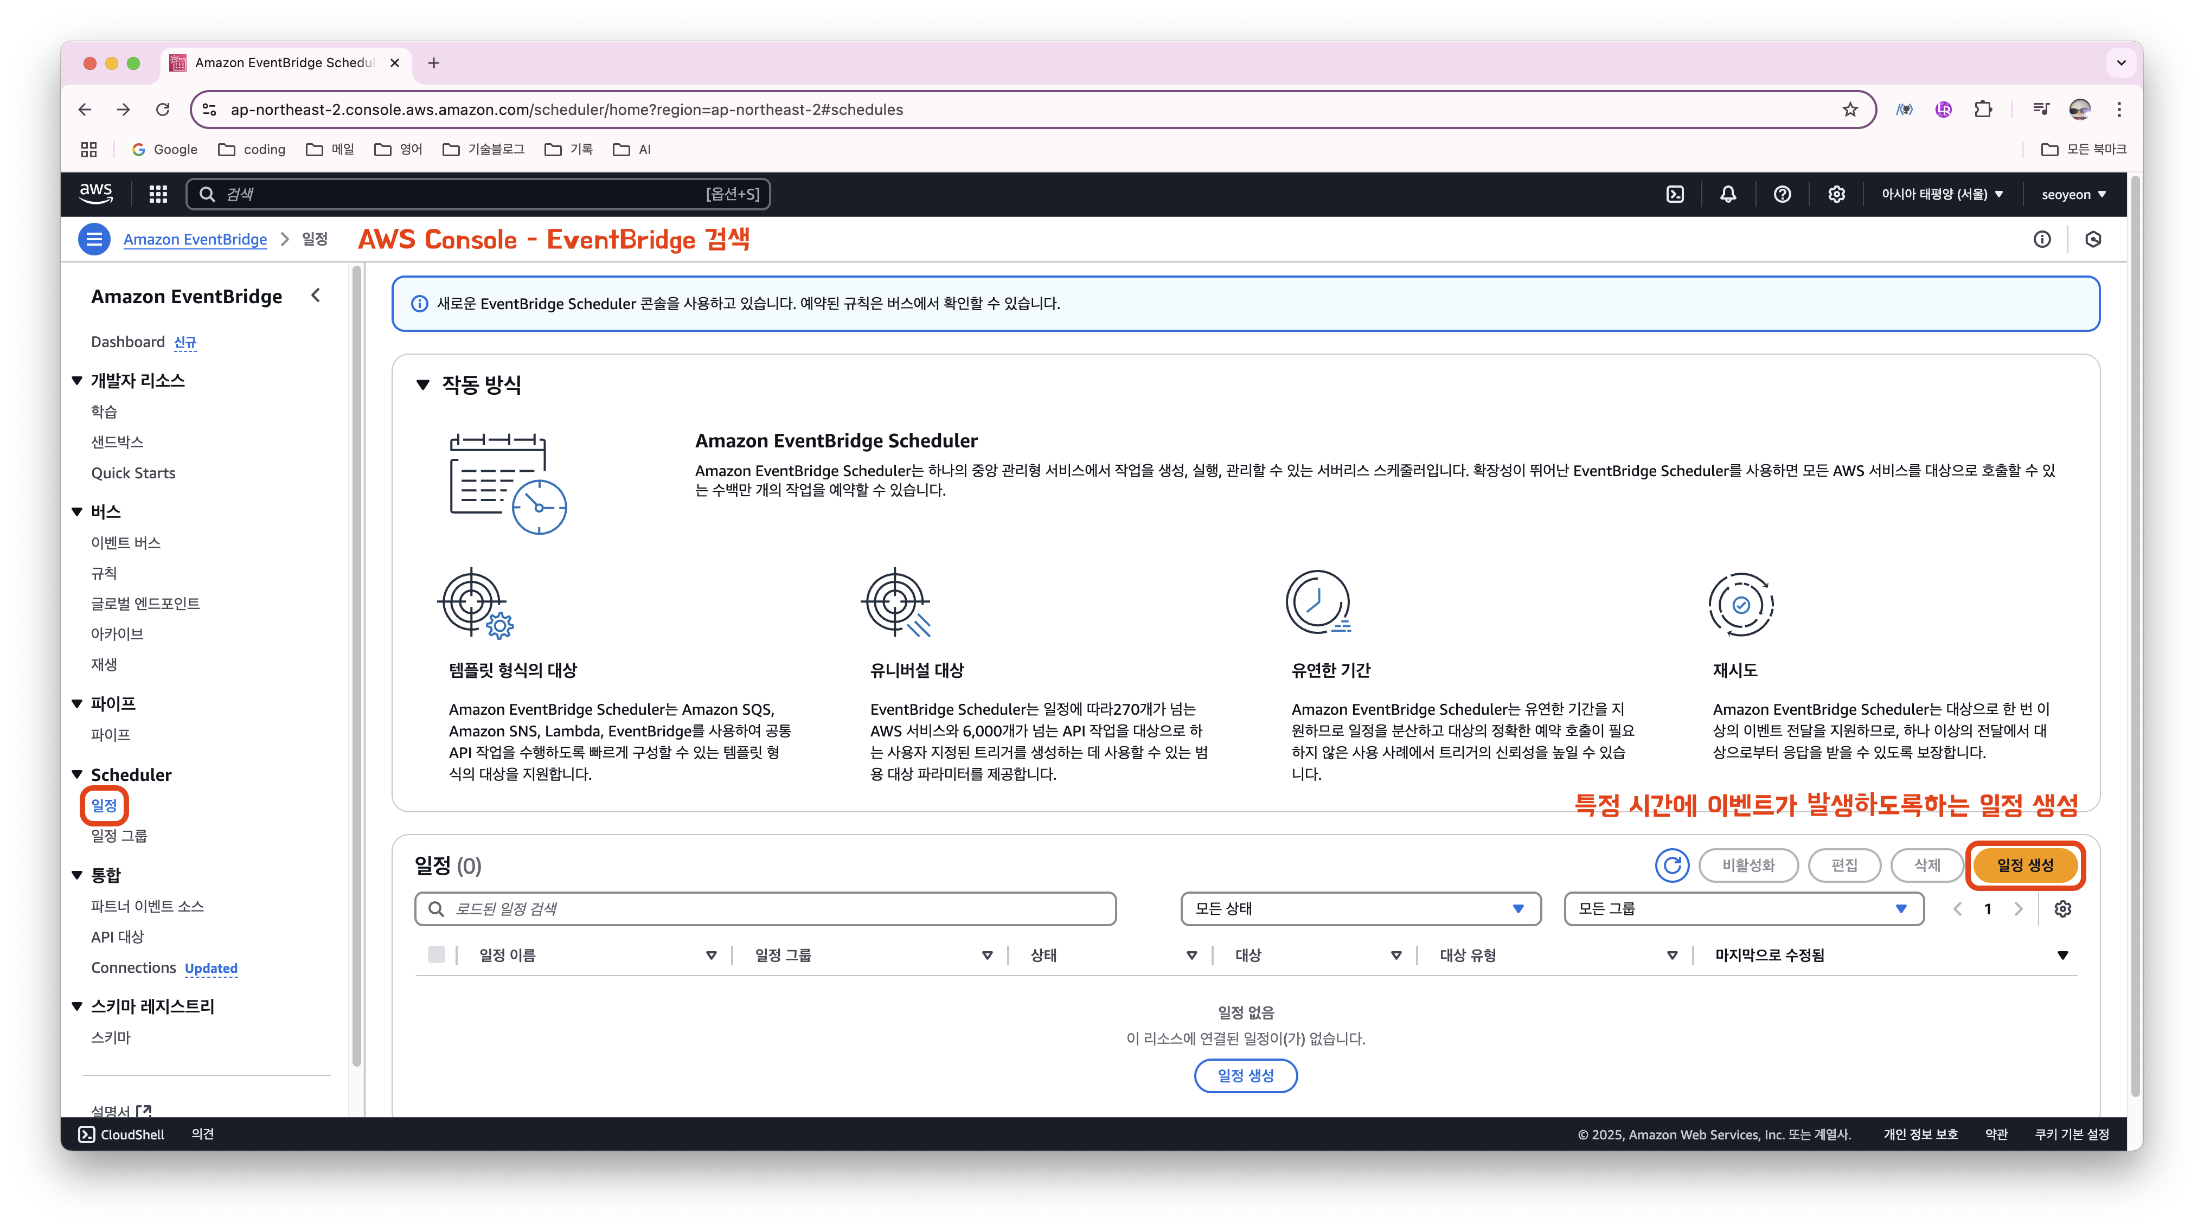Follow the Amazon EventBridge breadcrumb link

[x=195, y=240]
